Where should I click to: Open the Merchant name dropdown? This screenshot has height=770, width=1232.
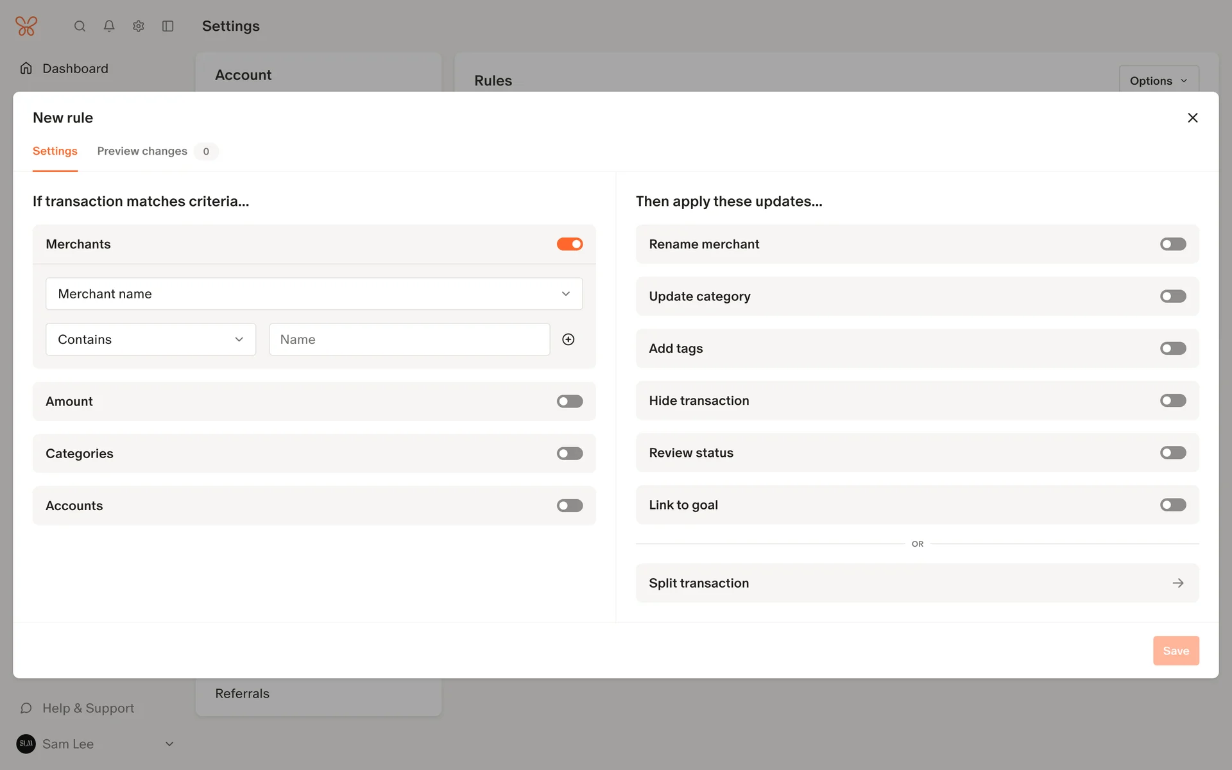[x=314, y=294]
